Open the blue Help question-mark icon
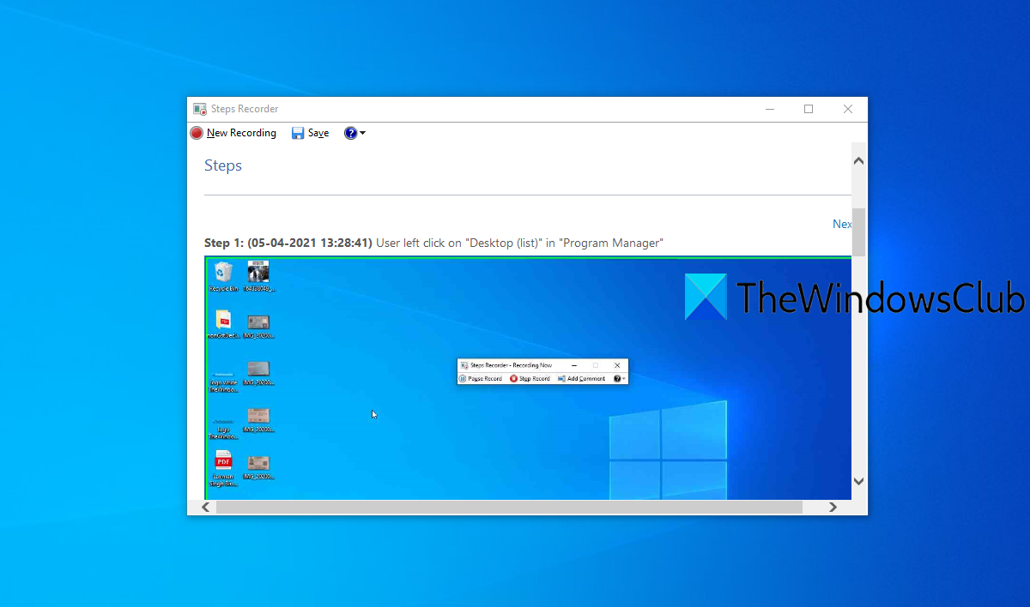 click(350, 133)
